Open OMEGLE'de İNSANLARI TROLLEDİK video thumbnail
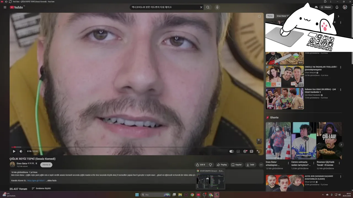 tap(285, 76)
